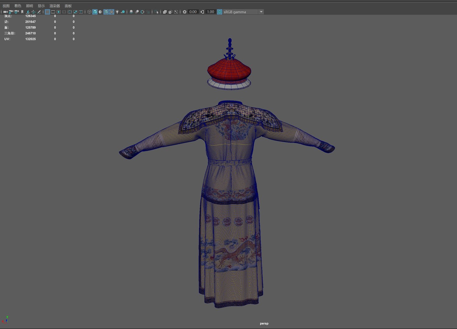Viewport: 457px width, 329px height.
Task: Click the Depth of Field icon
Action: pyautogui.click(x=148, y=12)
